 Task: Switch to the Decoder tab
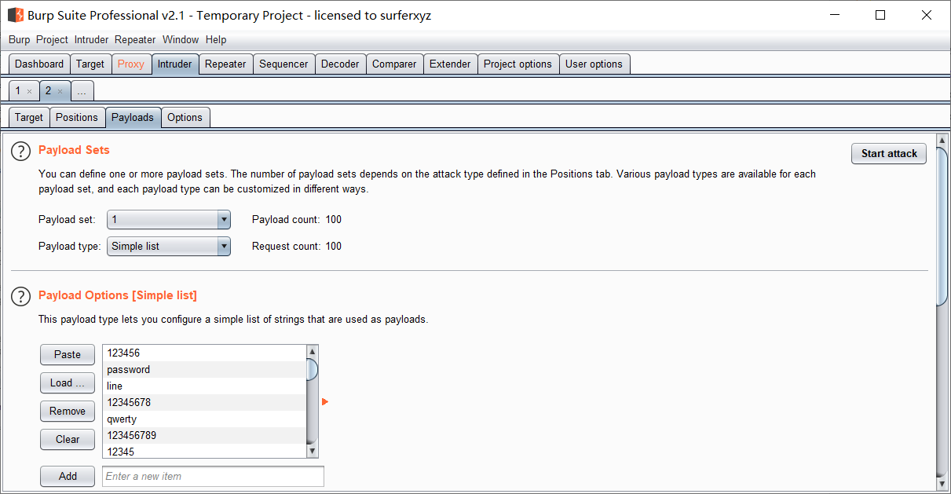340,64
